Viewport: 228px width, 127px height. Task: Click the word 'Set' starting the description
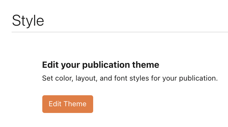47,78
